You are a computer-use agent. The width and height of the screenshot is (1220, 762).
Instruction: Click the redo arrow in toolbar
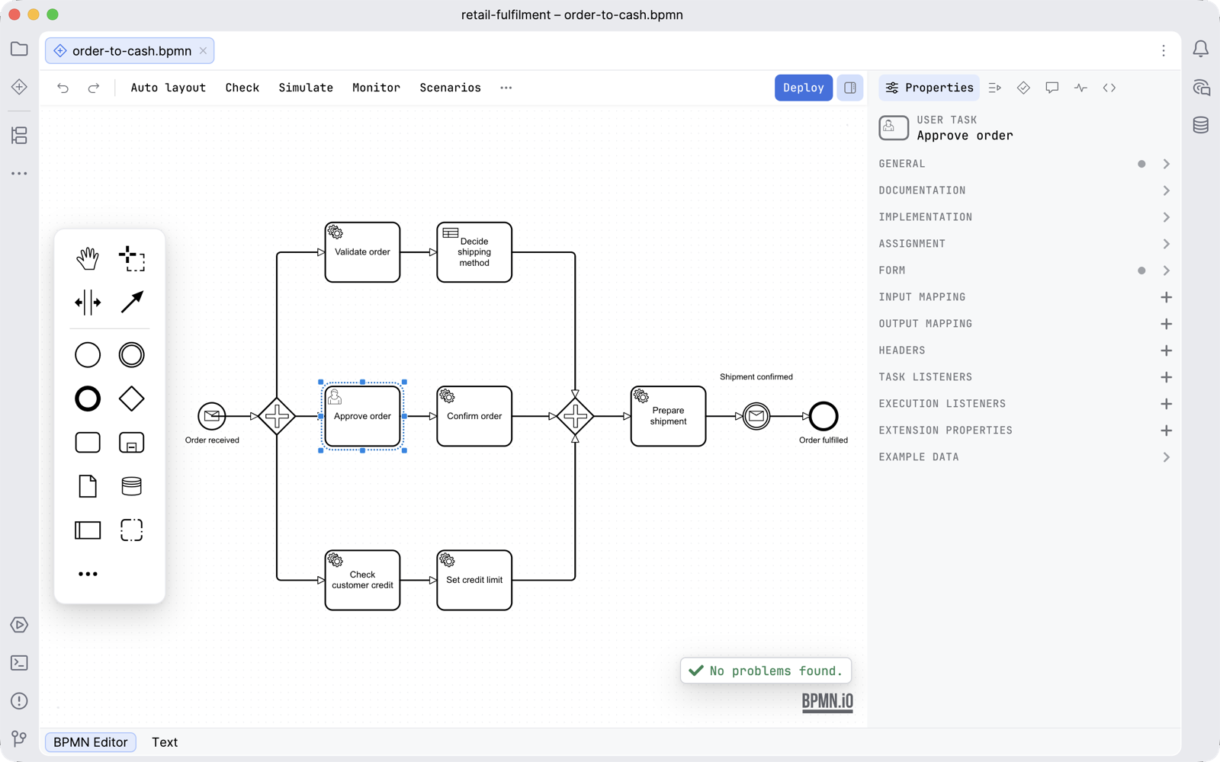tap(93, 88)
